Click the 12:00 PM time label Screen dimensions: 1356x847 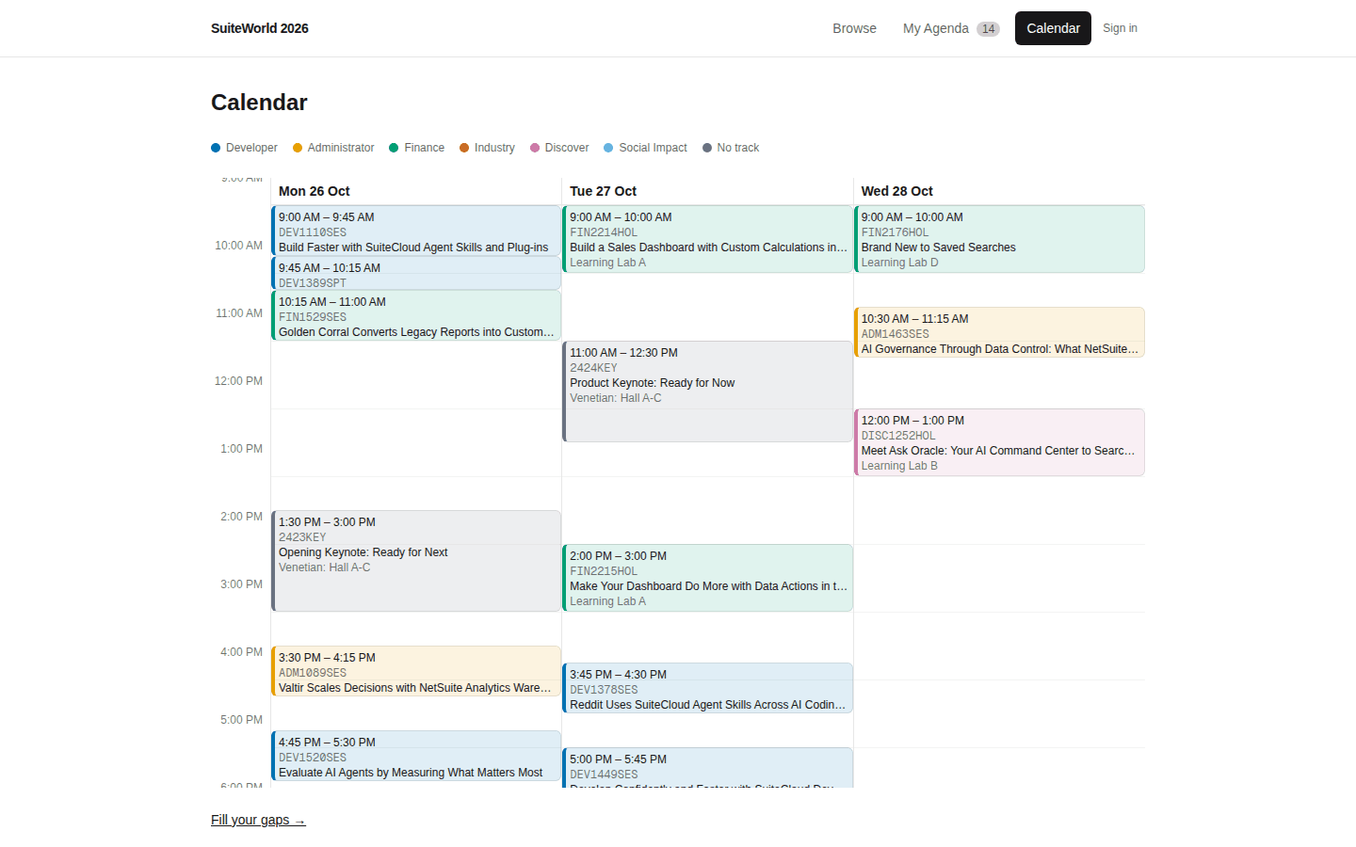pyautogui.click(x=238, y=381)
